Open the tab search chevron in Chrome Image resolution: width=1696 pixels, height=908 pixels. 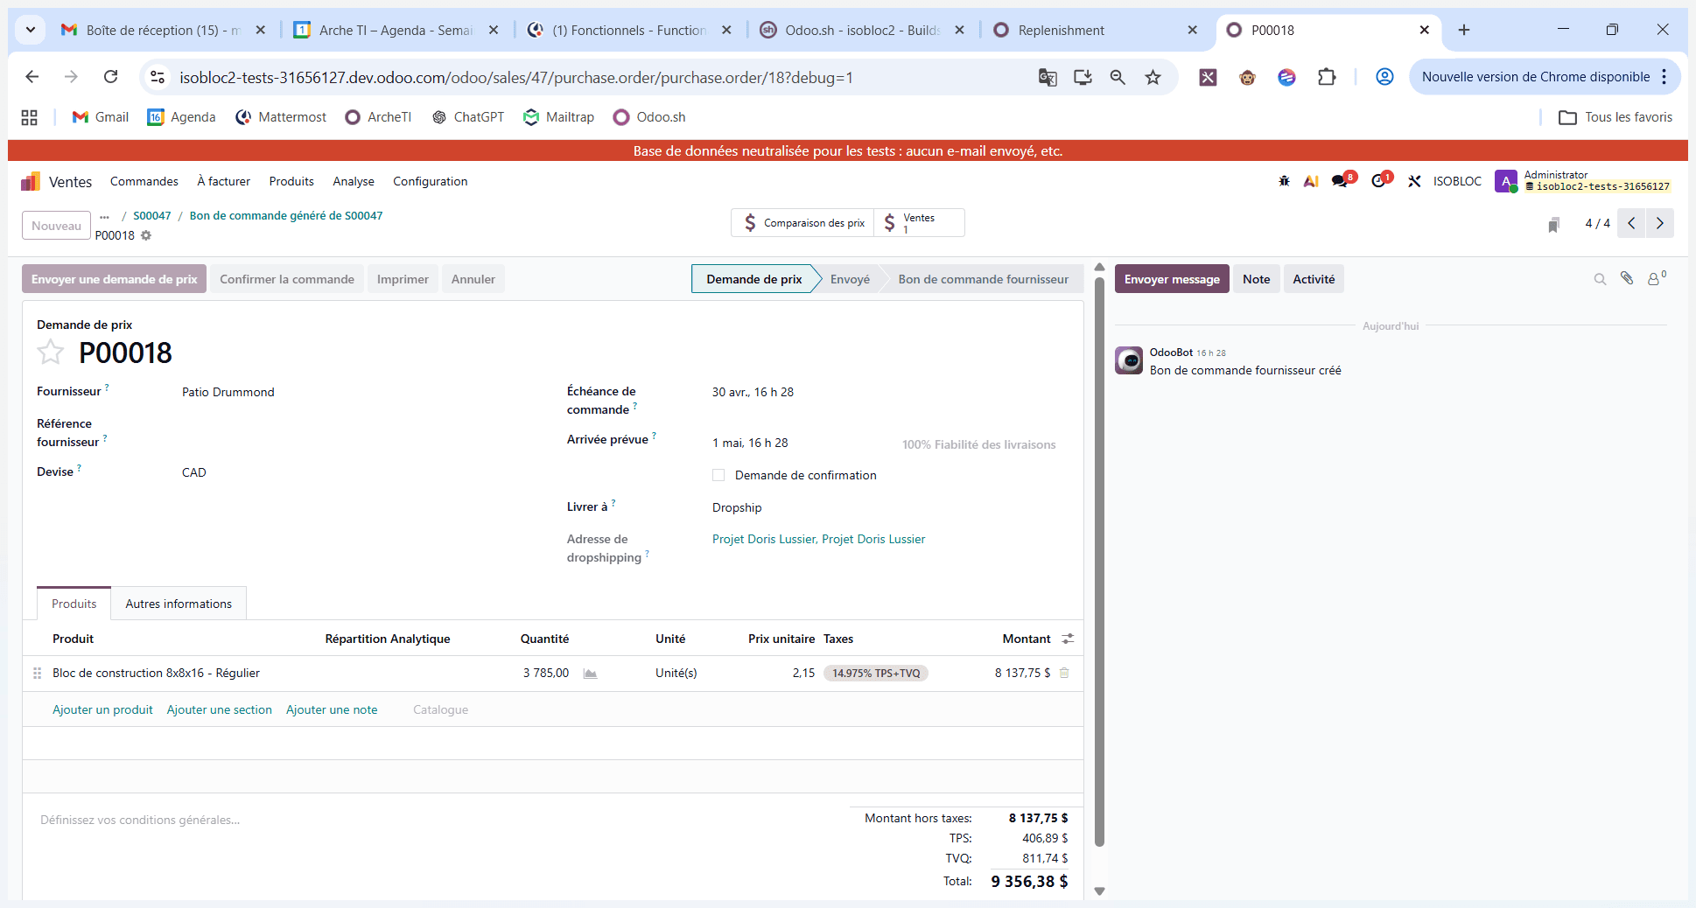point(31,30)
